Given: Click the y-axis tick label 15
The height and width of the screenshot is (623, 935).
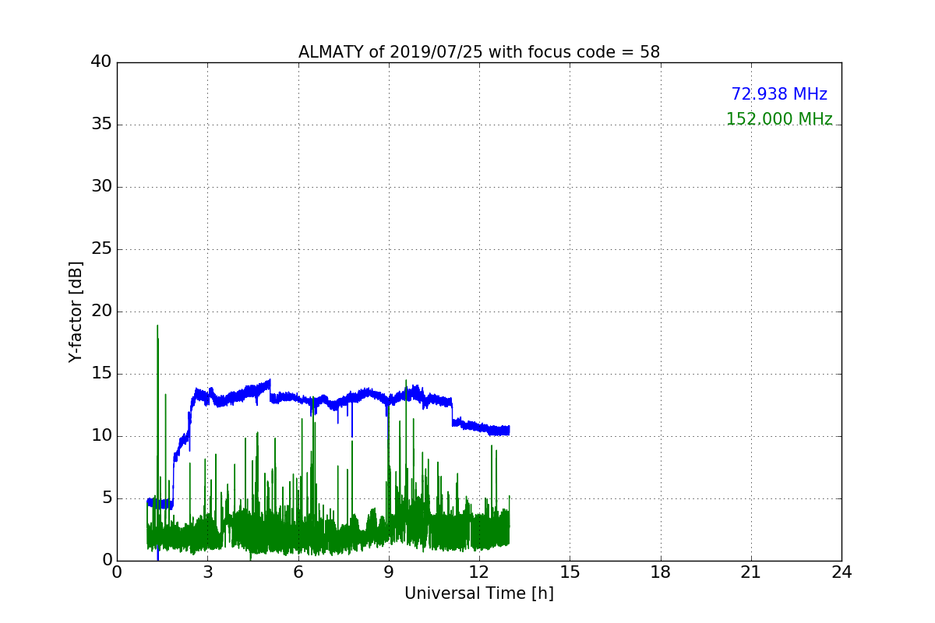Looking at the screenshot, I should pyautogui.click(x=101, y=374).
